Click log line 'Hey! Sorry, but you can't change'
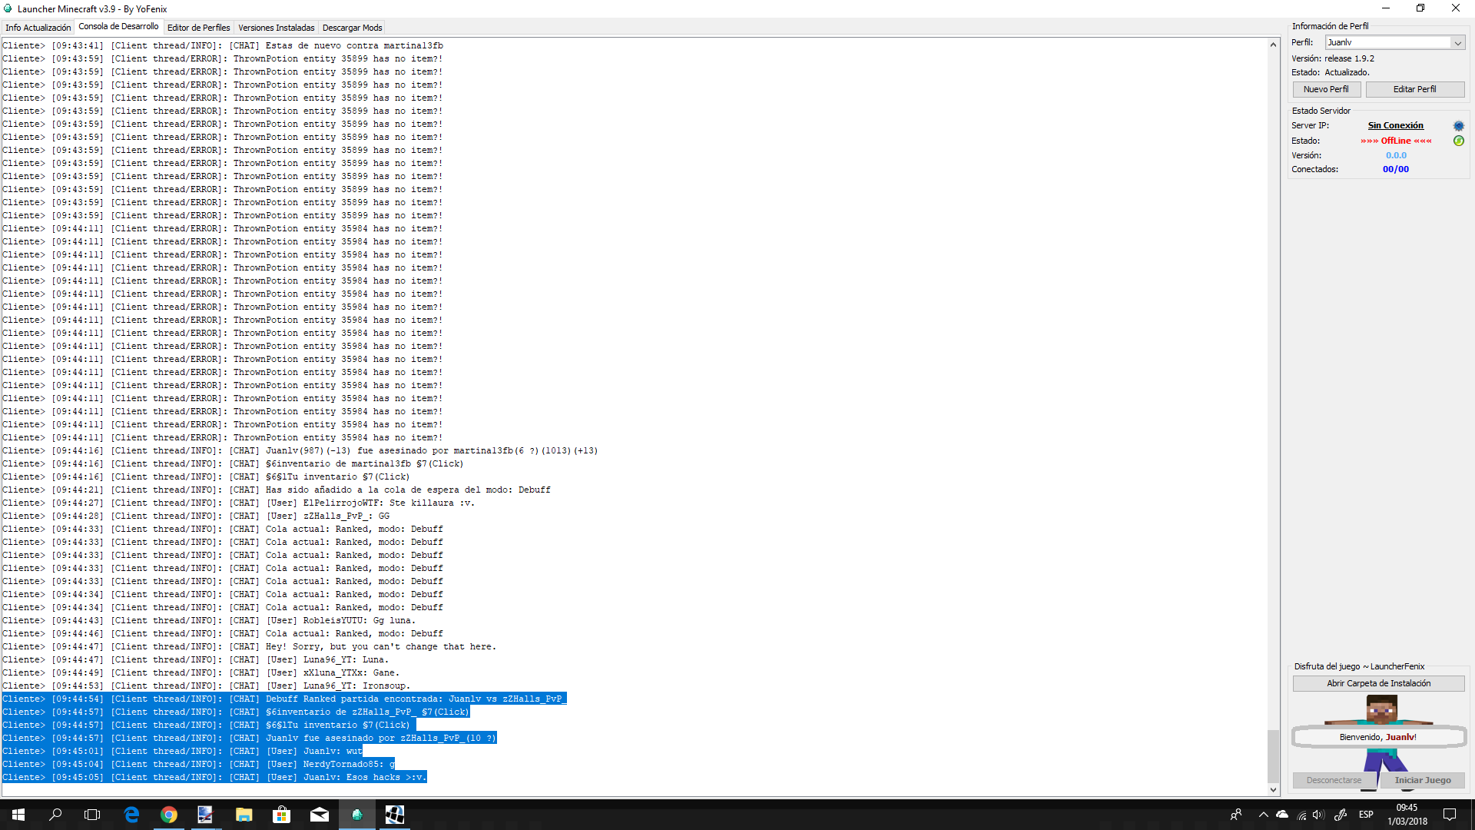 pos(250,647)
